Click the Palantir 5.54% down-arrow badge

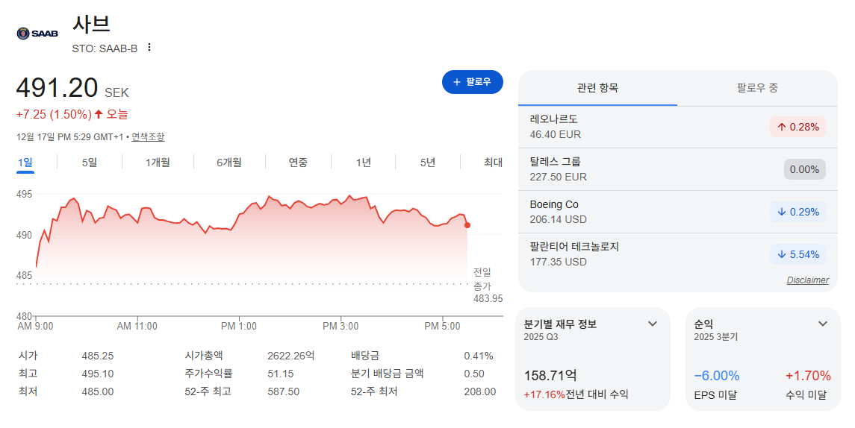(798, 254)
